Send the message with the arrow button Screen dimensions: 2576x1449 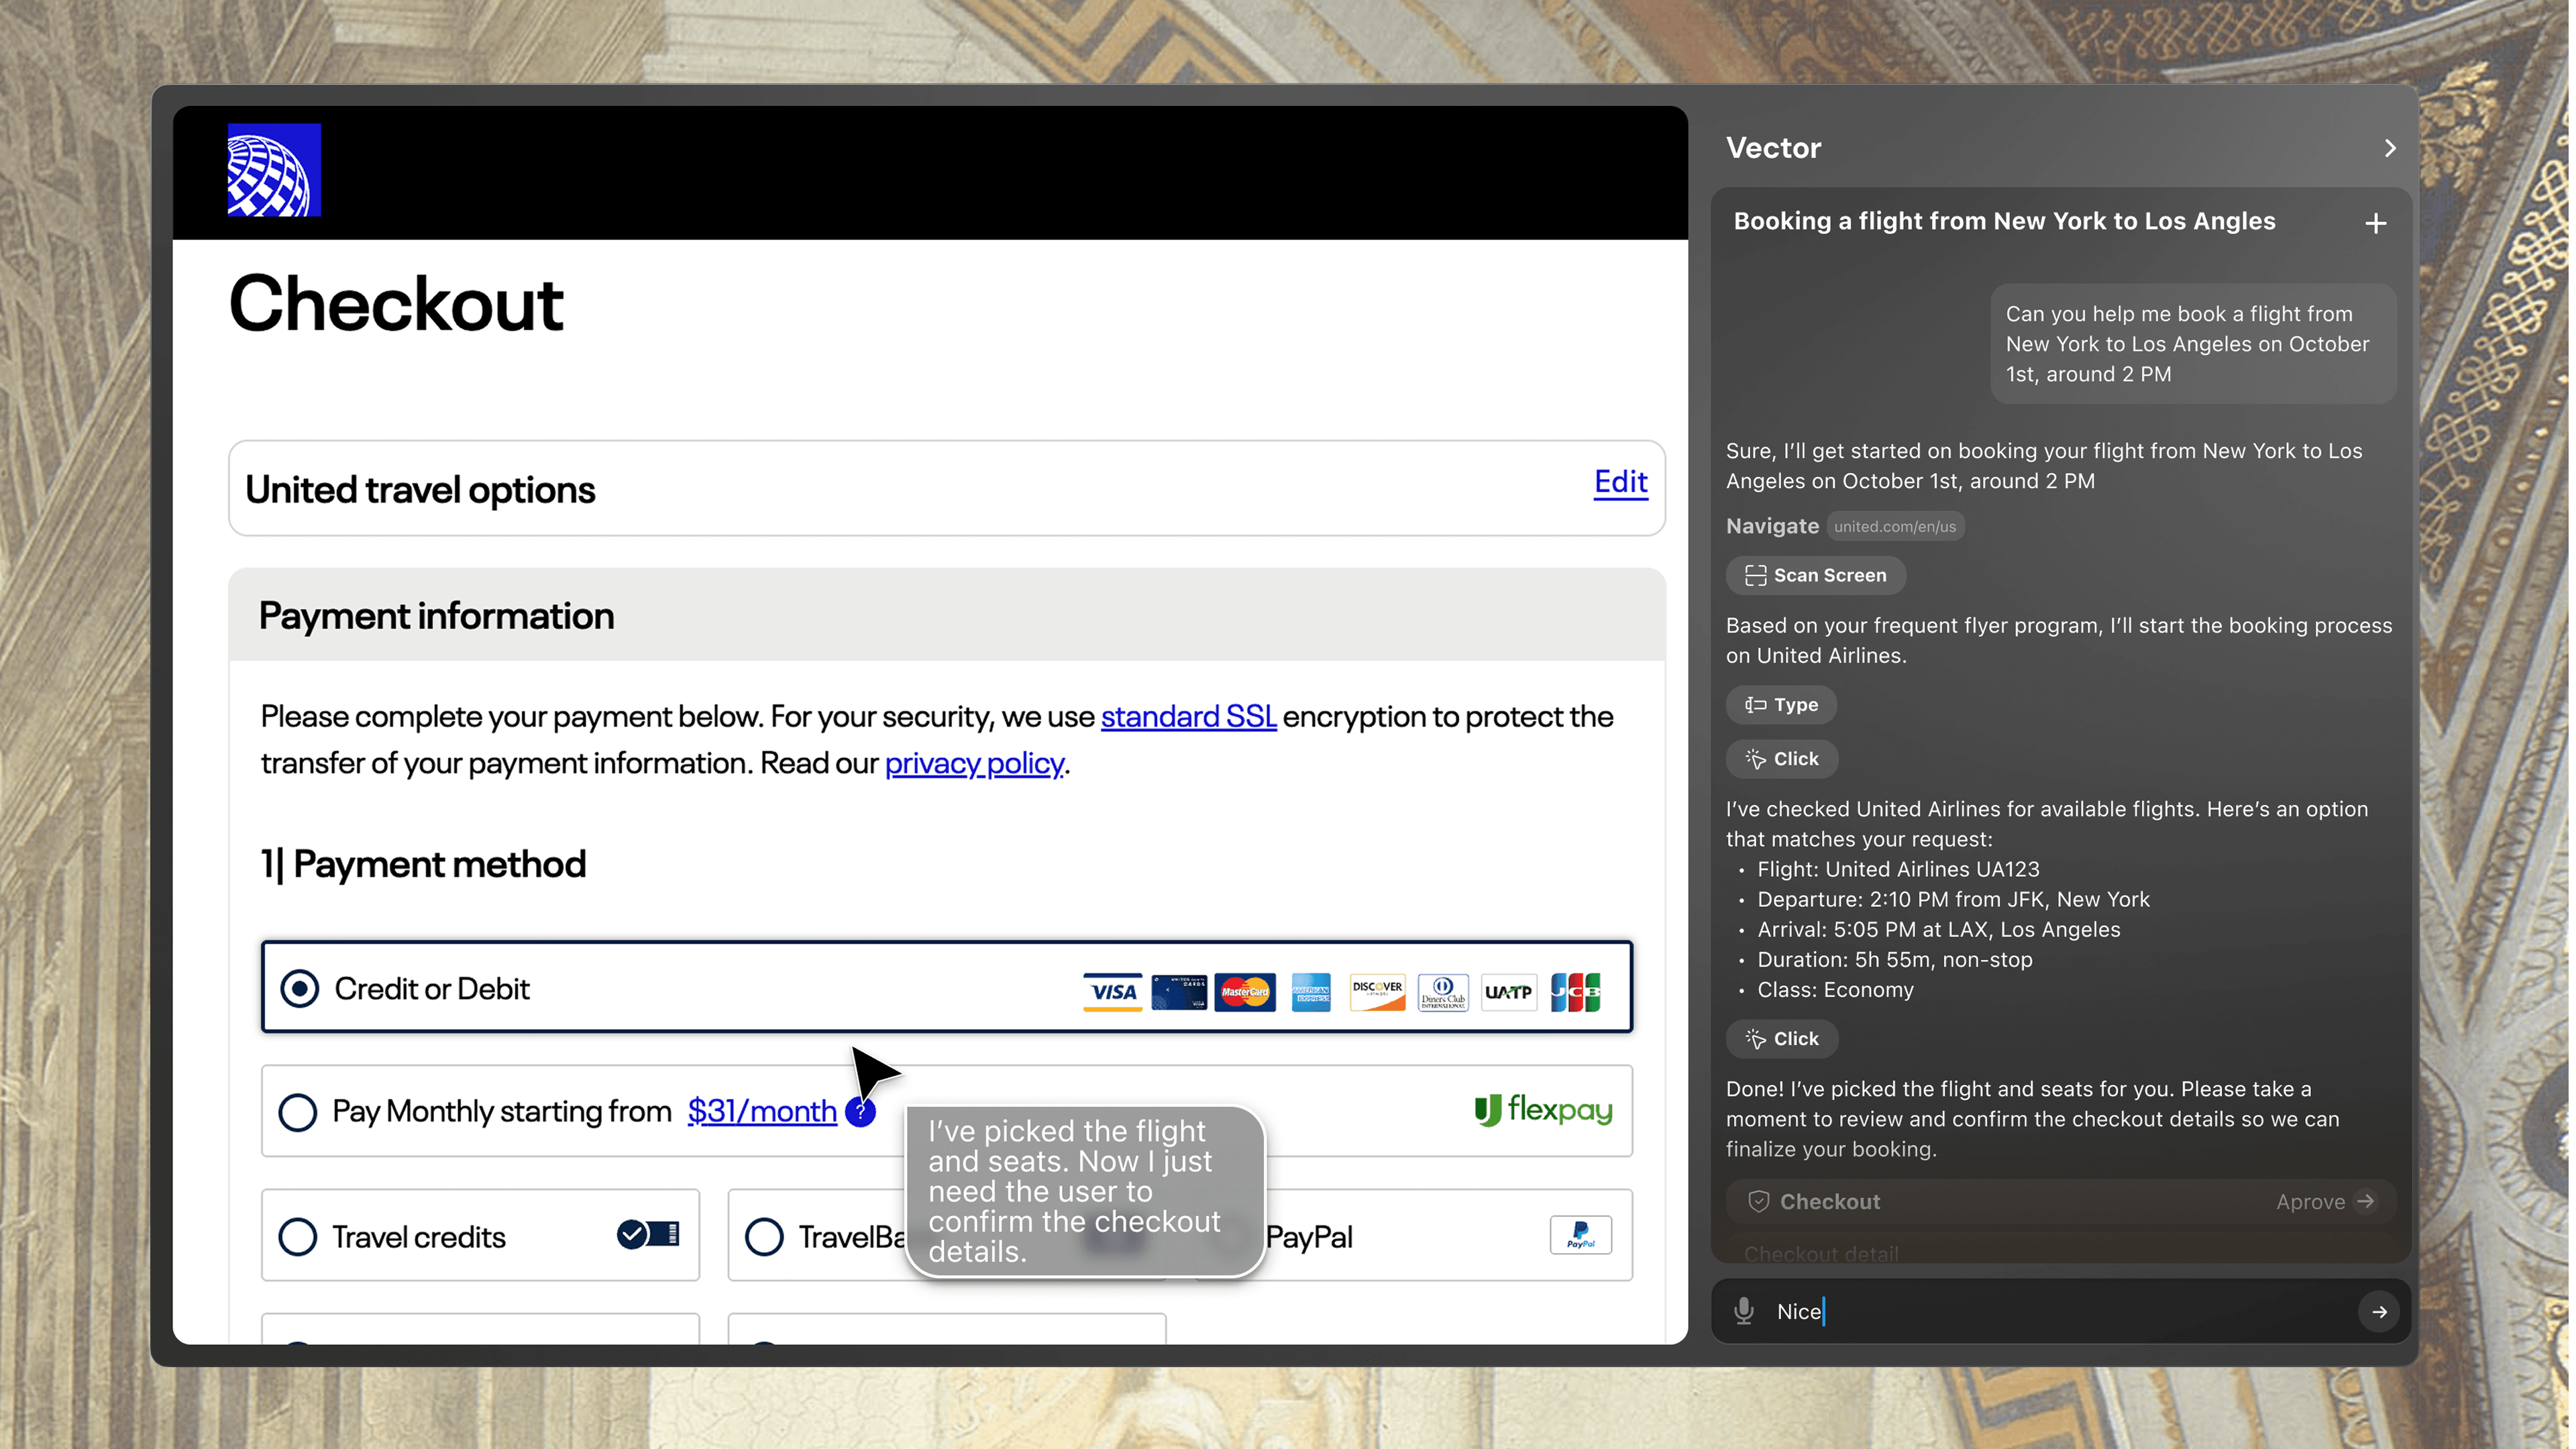pos(2379,1311)
